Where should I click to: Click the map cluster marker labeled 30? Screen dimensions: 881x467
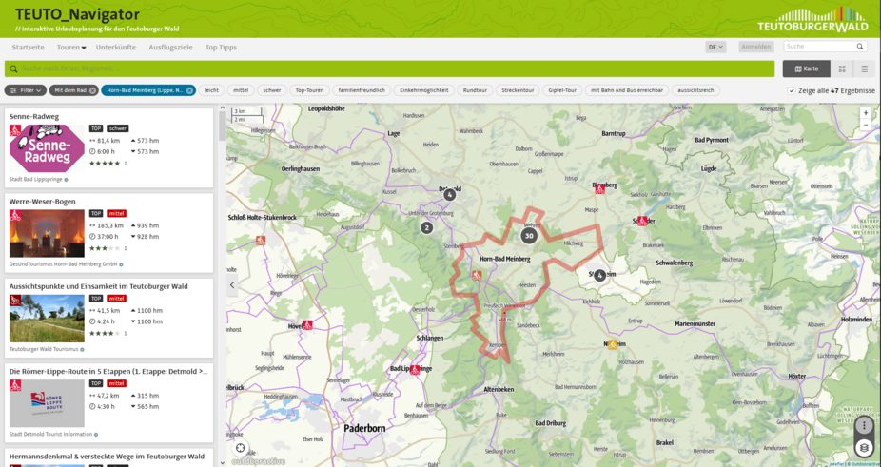(529, 236)
